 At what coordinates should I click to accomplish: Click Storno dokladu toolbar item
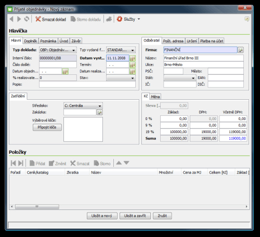86,19
